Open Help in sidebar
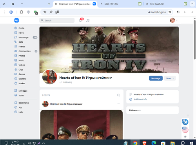196x145 pixels. point(20,112)
